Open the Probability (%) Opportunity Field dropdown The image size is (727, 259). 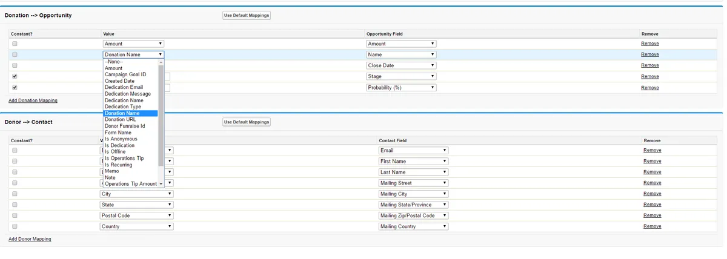[x=401, y=87]
